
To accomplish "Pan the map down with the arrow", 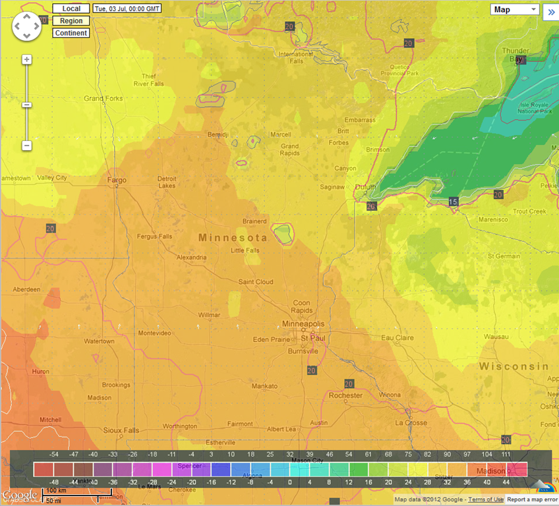I will pos(27,36).
